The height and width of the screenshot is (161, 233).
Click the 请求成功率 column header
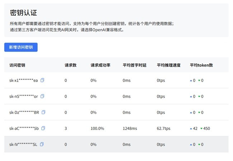point(100,65)
